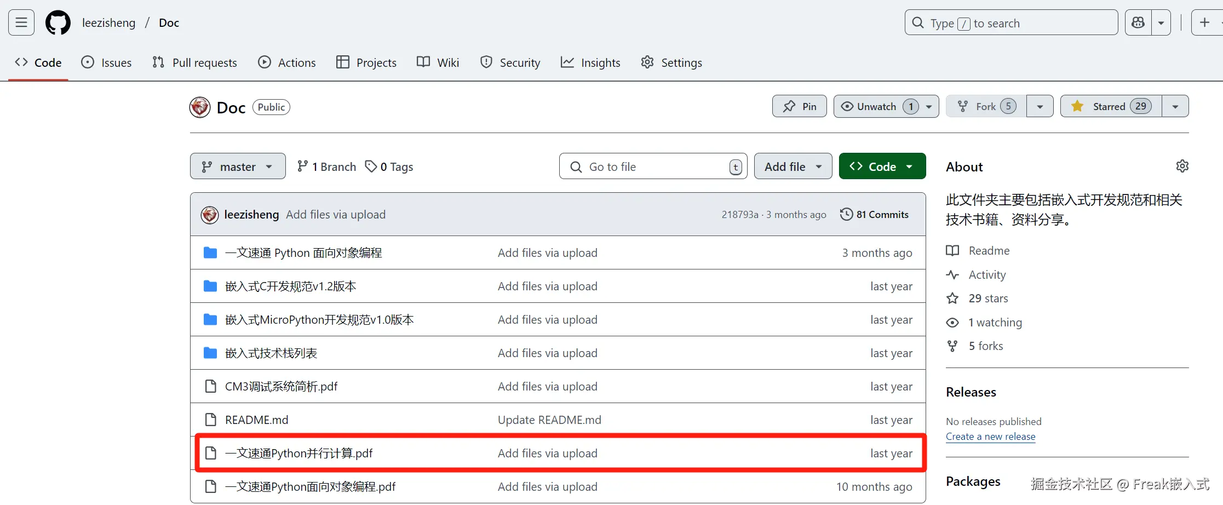The image size is (1223, 505).
Task: Open Copilot chat icon
Action: point(1138,22)
